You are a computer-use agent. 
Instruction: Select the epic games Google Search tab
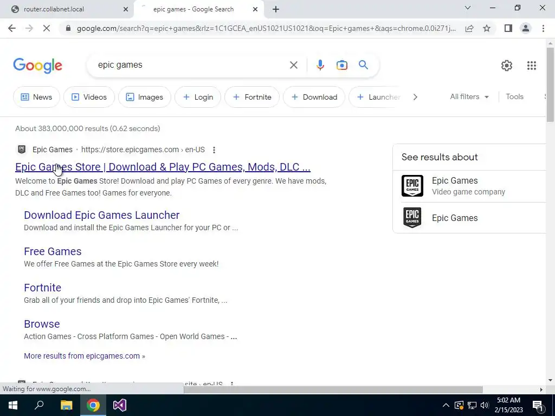click(x=198, y=9)
